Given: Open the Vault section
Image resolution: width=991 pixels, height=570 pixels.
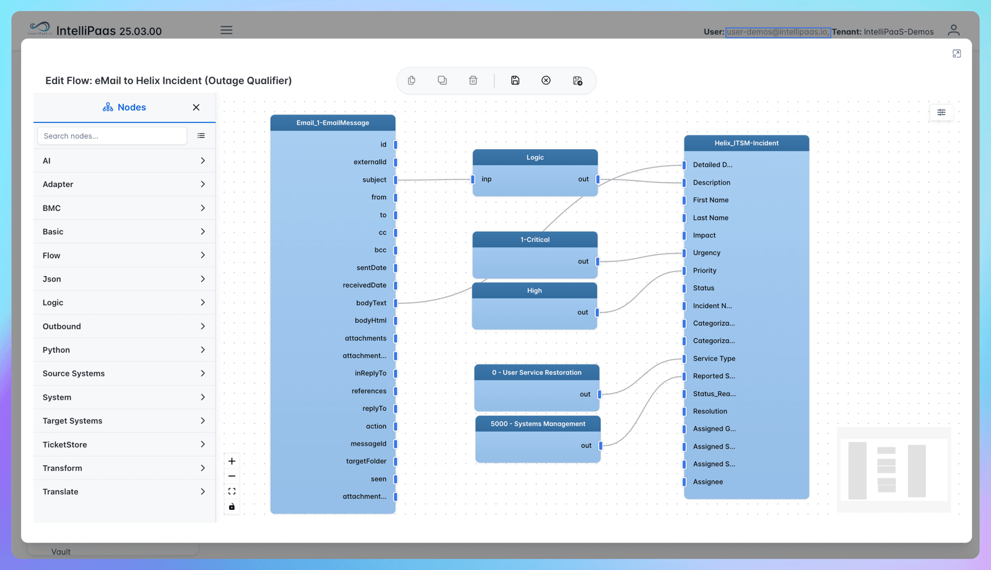Looking at the screenshot, I should 61,551.
